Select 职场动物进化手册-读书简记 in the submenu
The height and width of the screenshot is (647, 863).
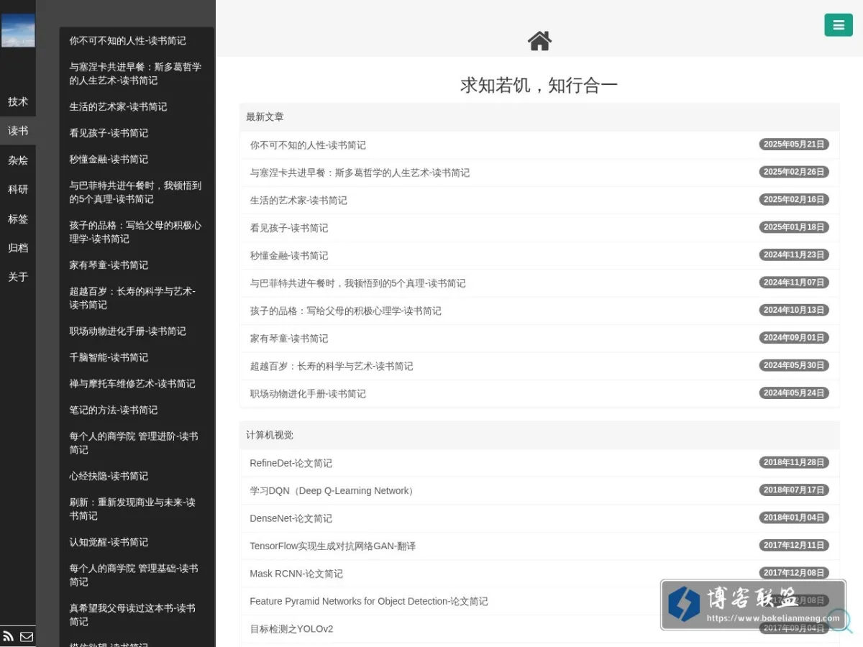137,331
